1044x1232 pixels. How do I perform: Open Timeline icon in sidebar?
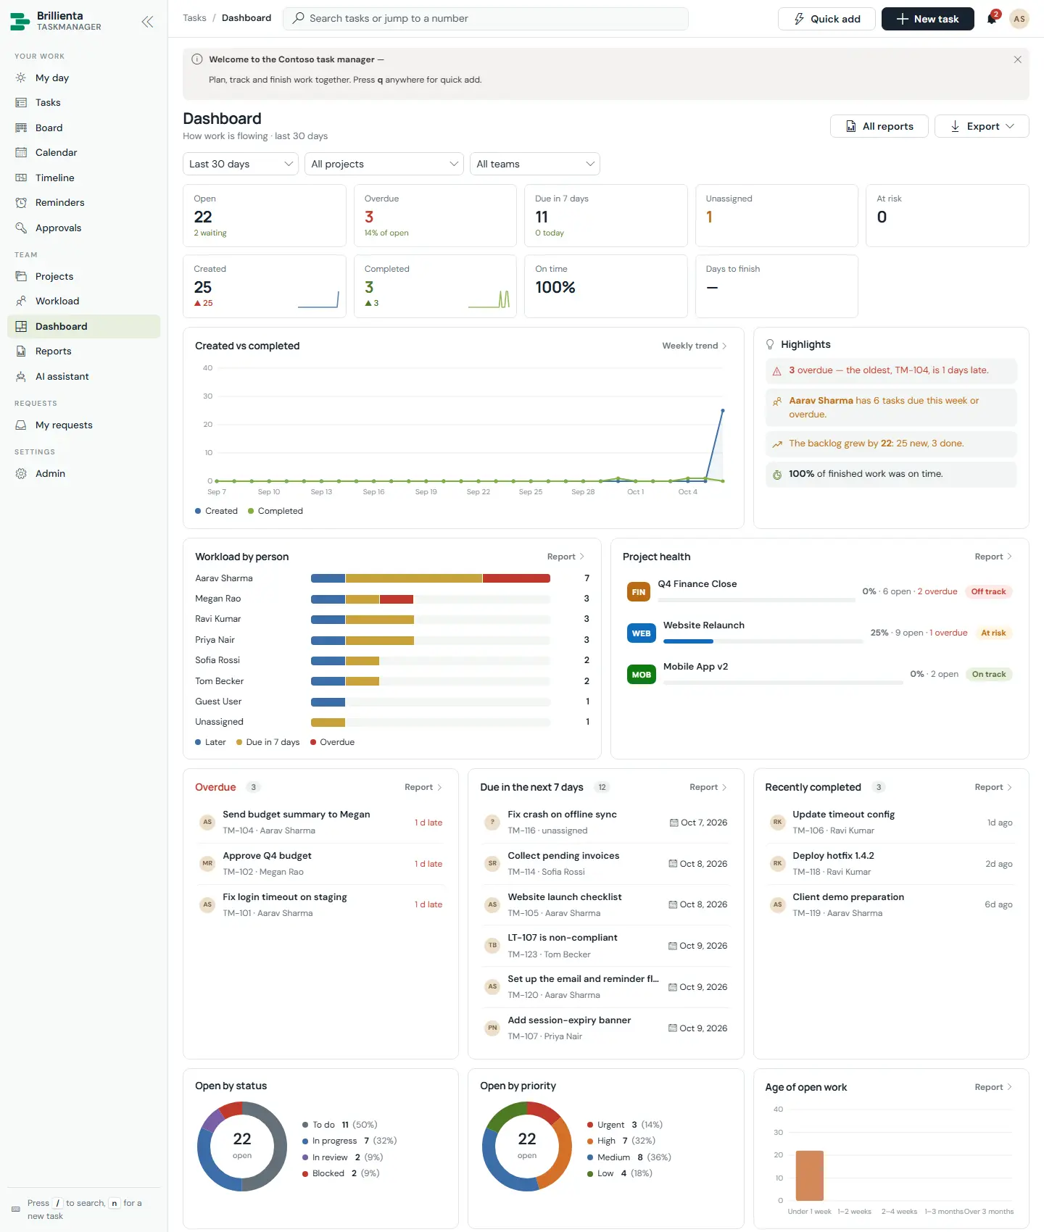click(21, 178)
